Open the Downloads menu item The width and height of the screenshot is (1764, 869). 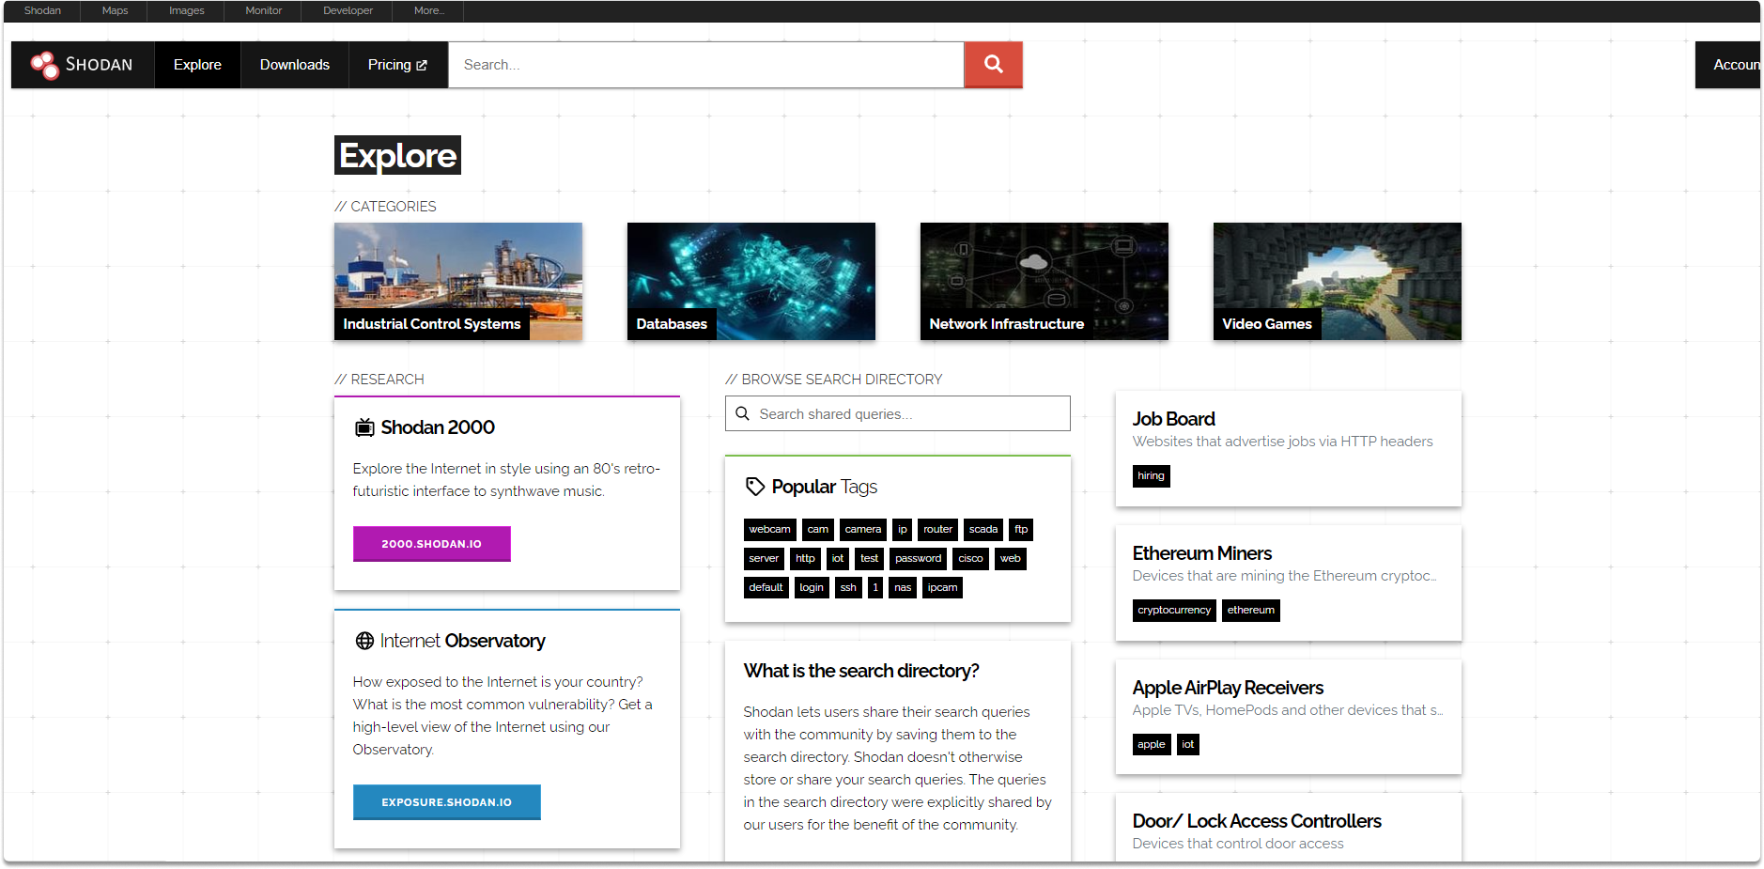[295, 65]
